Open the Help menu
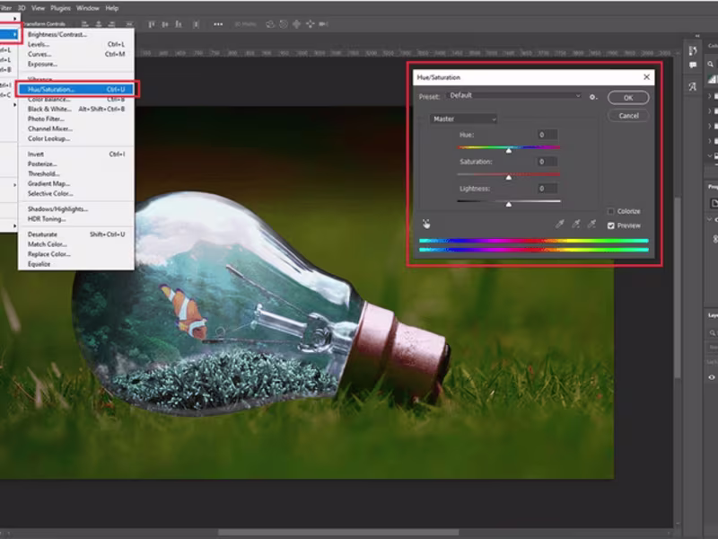Viewport: 718px width, 539px height. [x=111, y=8]
